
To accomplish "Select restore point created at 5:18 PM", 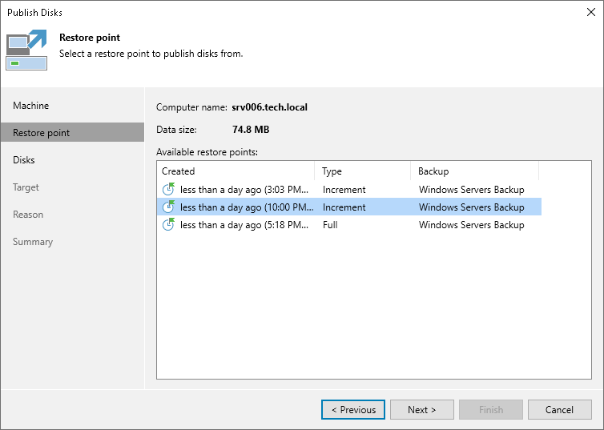I will 349,225.
